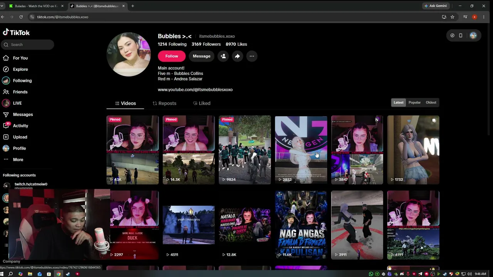Share this profile with the arrow icon
The width and height of the screenshot is (493, 277).
237,56
